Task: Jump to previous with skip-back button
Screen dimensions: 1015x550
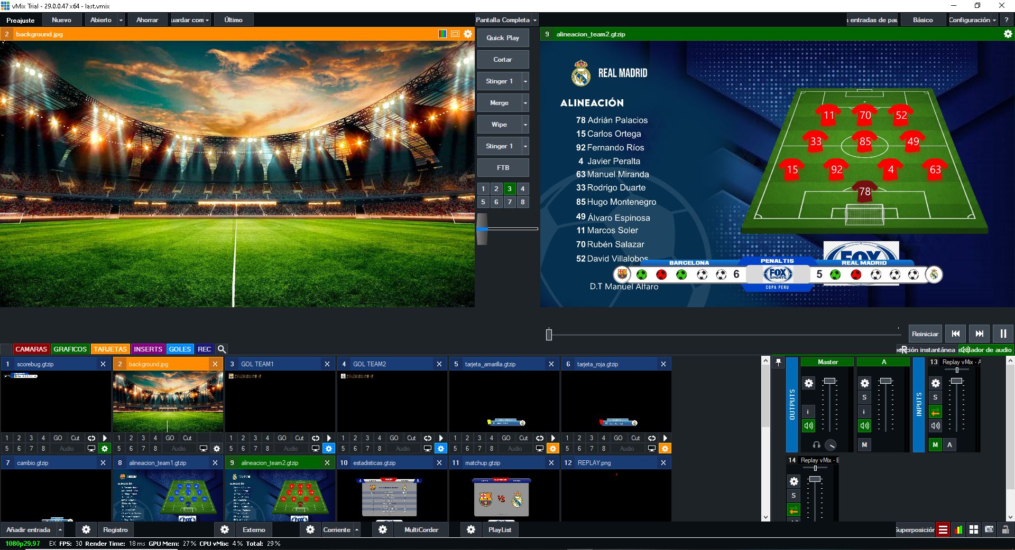Action: (955, 334)
